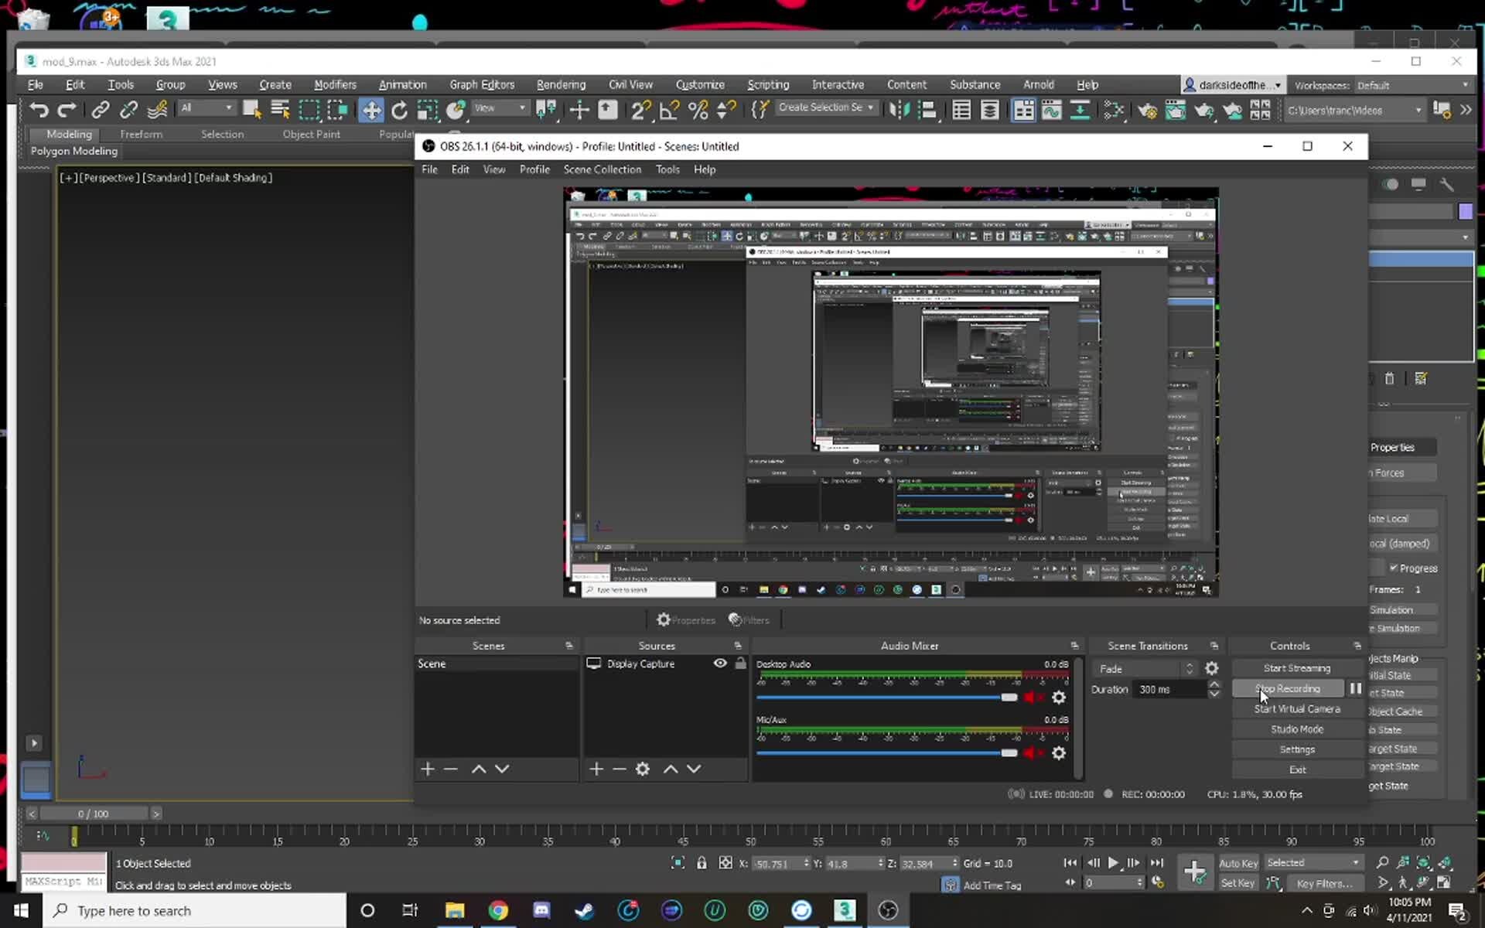Open source properties gear in Sources panel
The image size is (1485, 928).
643,769
